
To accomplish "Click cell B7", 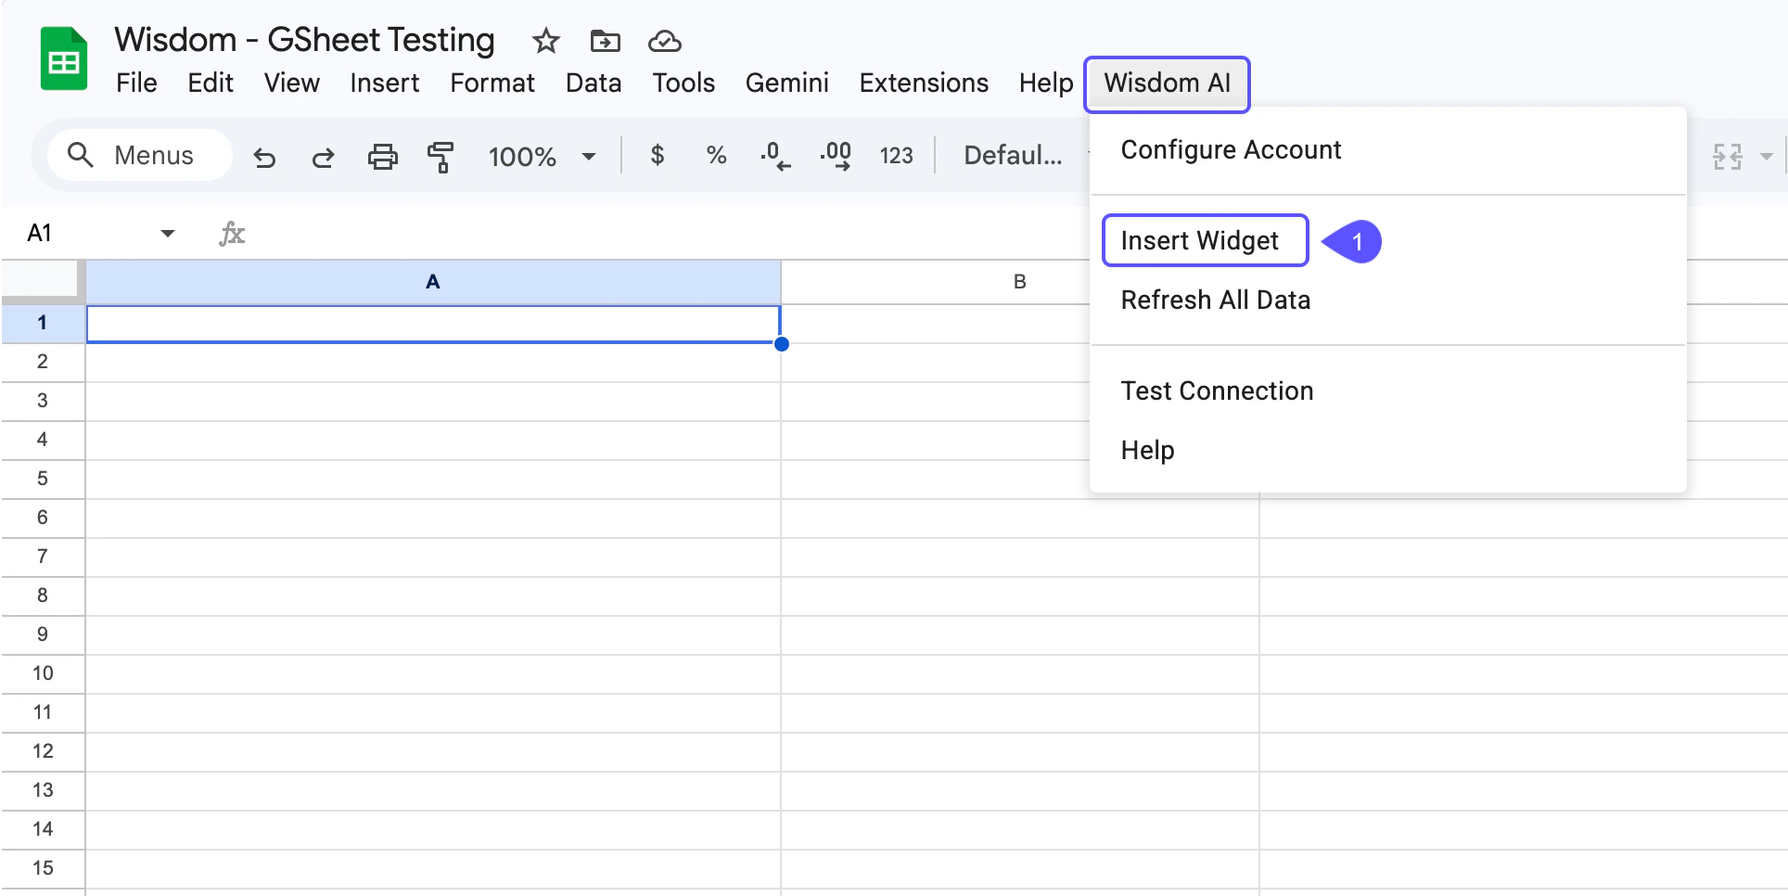I will [1020, 557].
